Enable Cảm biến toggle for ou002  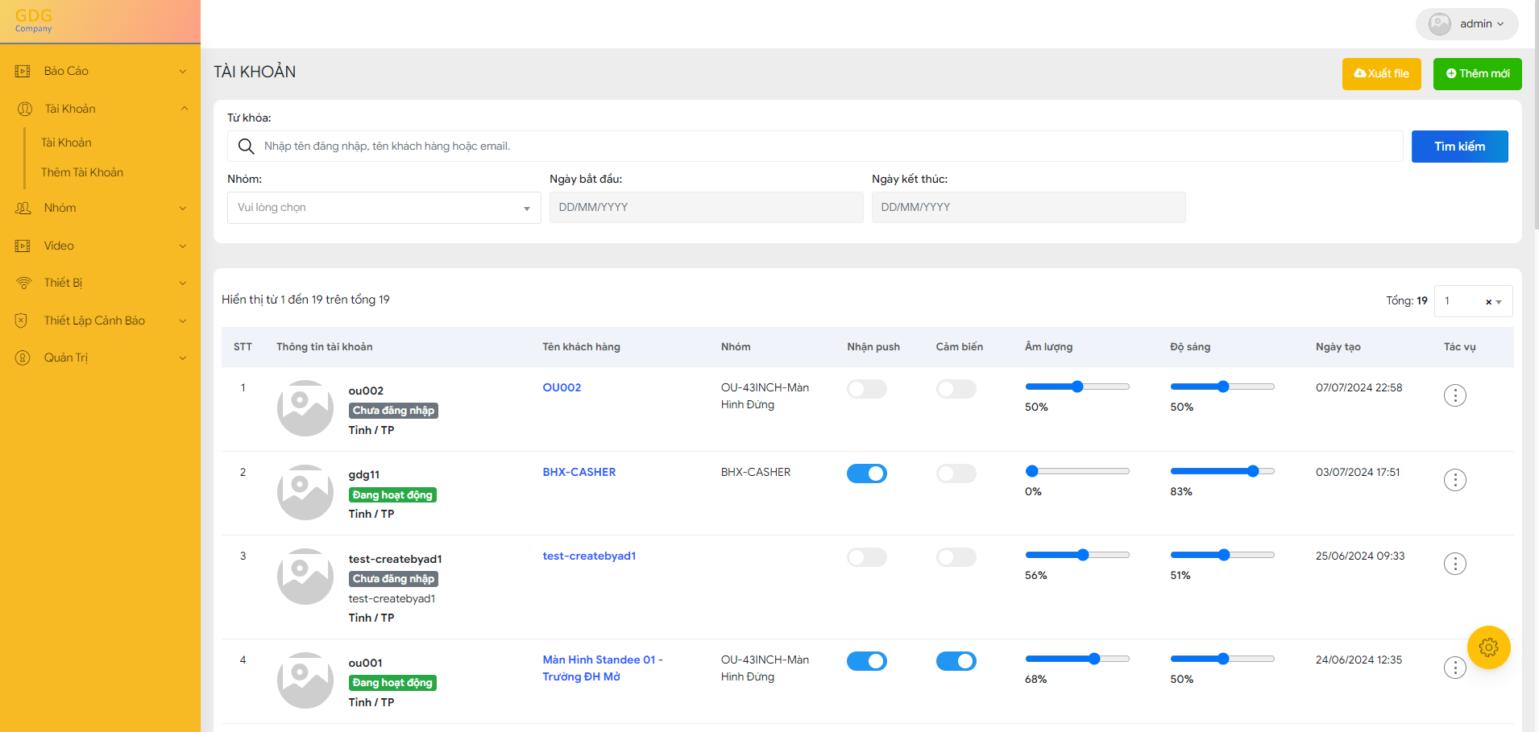pyautogui.click(x=956, y=389)
